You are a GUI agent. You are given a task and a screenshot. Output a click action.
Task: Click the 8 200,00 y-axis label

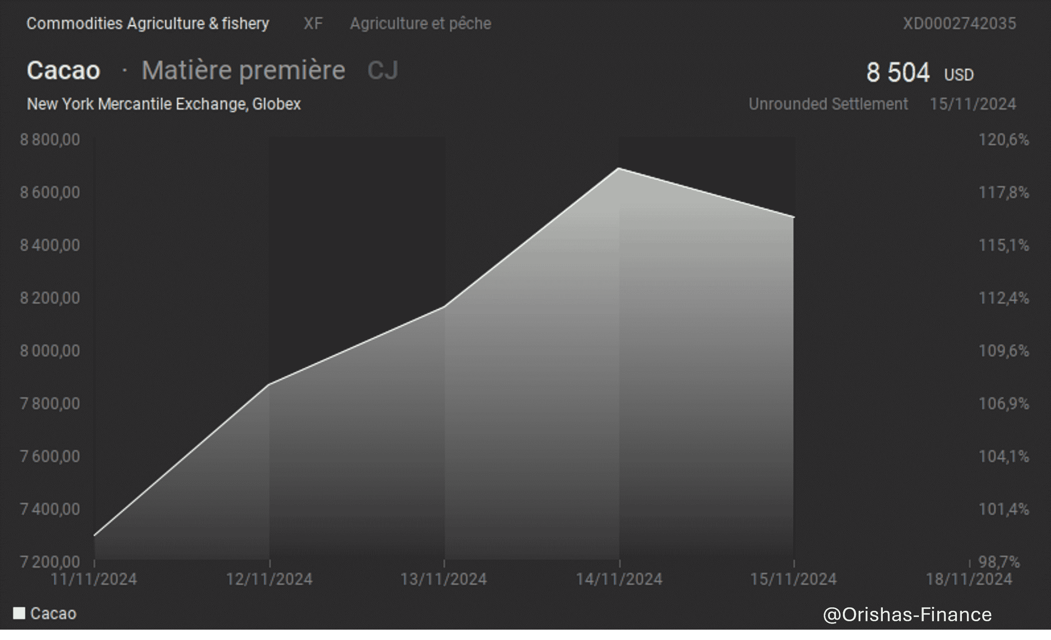point(50,298)
